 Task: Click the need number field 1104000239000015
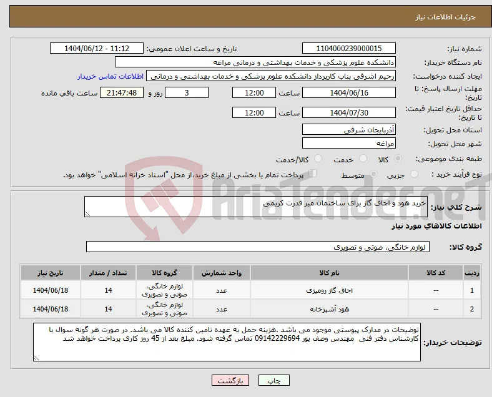point(349,48)
